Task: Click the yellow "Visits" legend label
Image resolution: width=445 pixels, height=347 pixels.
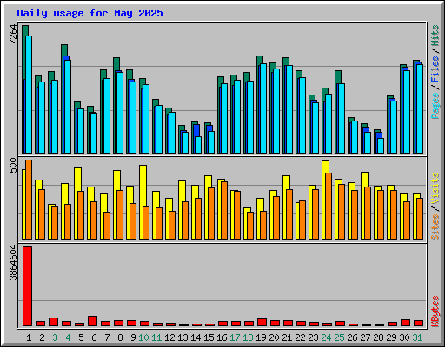Action: click(x=435, y=189)
